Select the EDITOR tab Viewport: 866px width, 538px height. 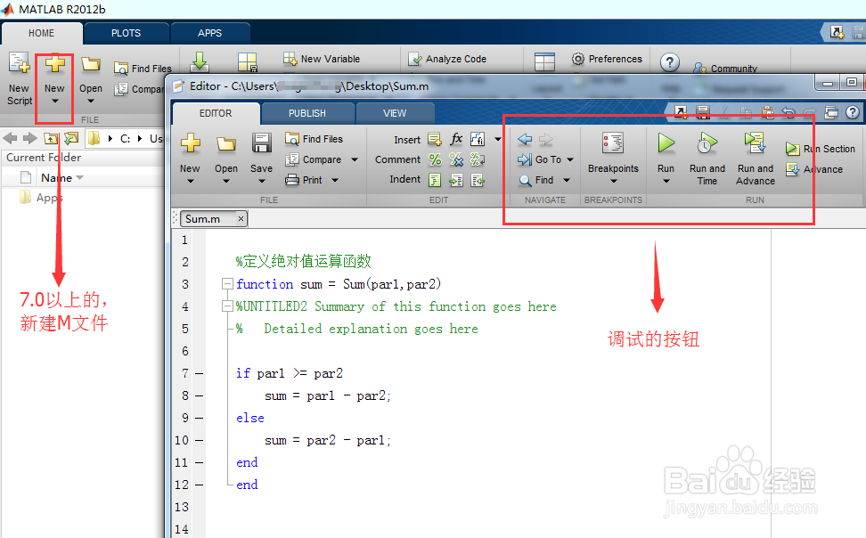tap(216, 113)
